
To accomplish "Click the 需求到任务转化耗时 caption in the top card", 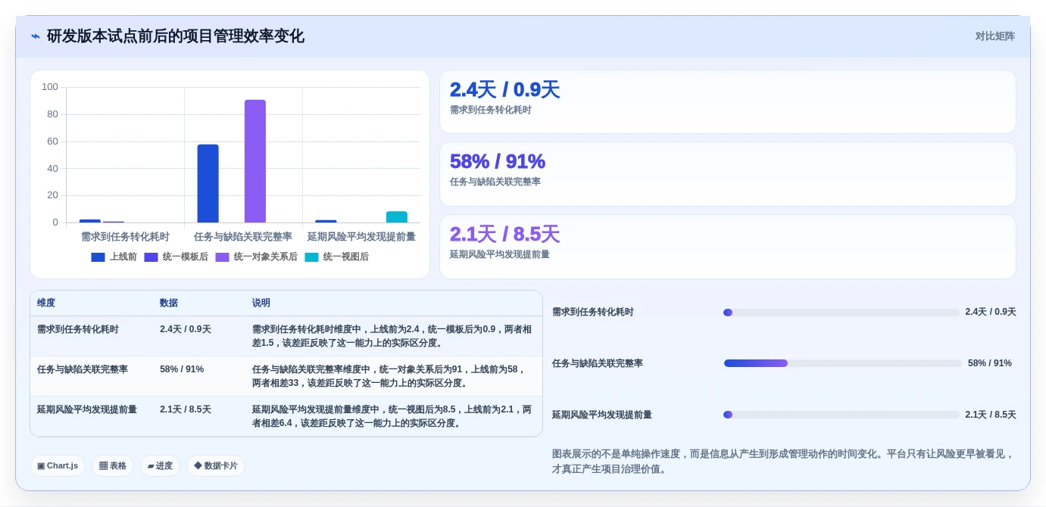I will pyautogui.click(x=491, y=110).
